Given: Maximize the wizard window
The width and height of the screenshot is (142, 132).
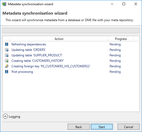Looking at the screenshot, I should coord(124,4).
